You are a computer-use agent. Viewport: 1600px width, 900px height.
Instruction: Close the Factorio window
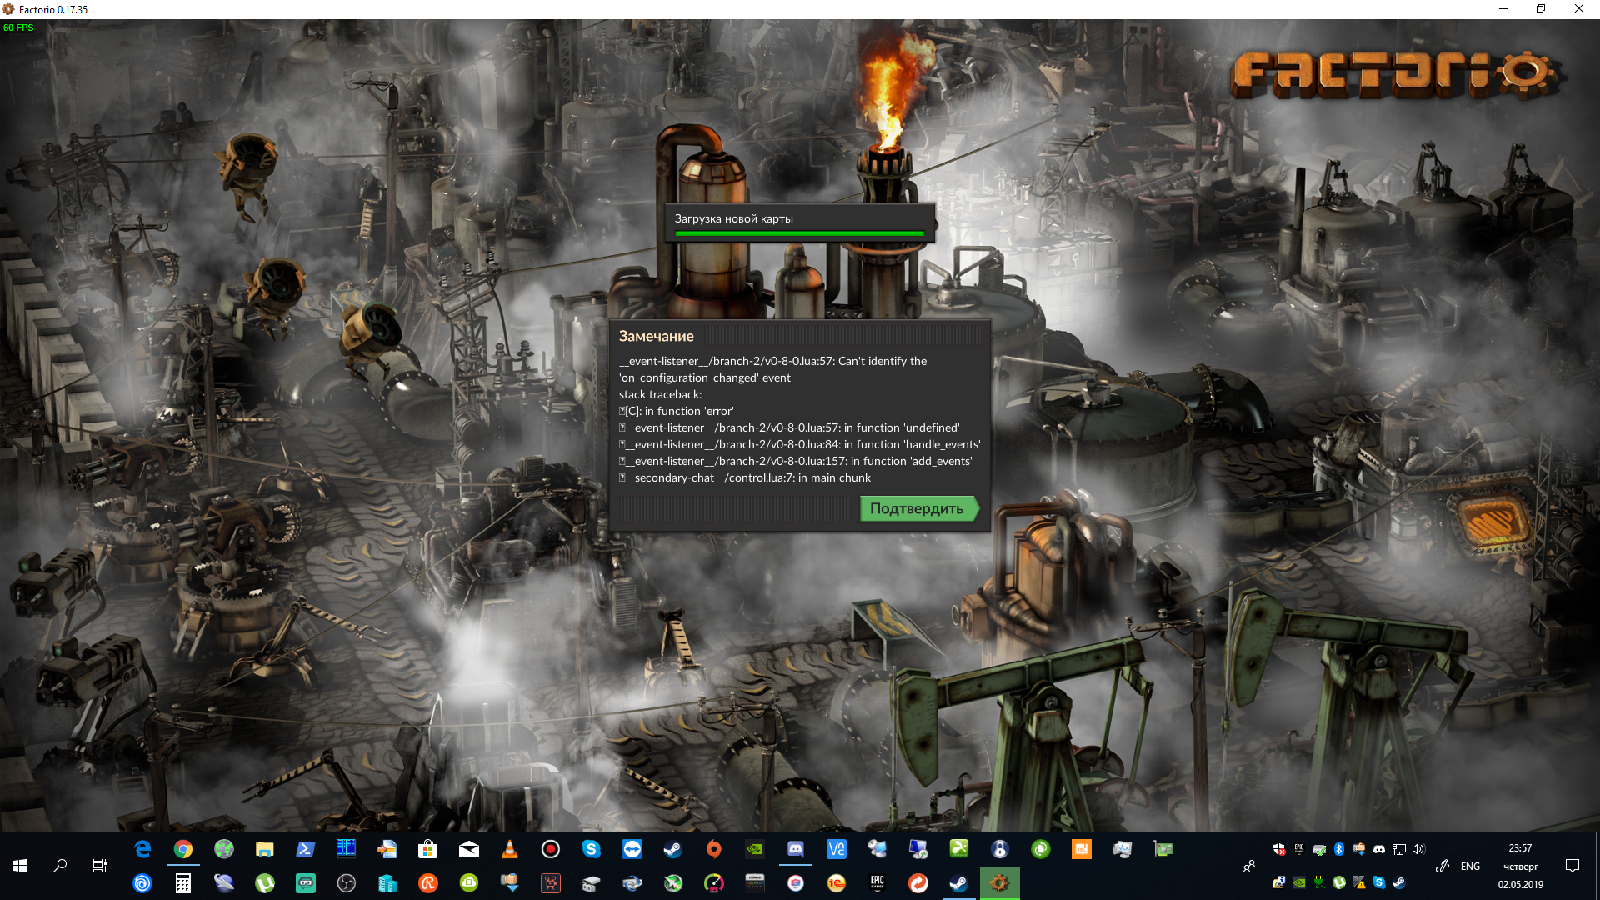[1579, 9]
